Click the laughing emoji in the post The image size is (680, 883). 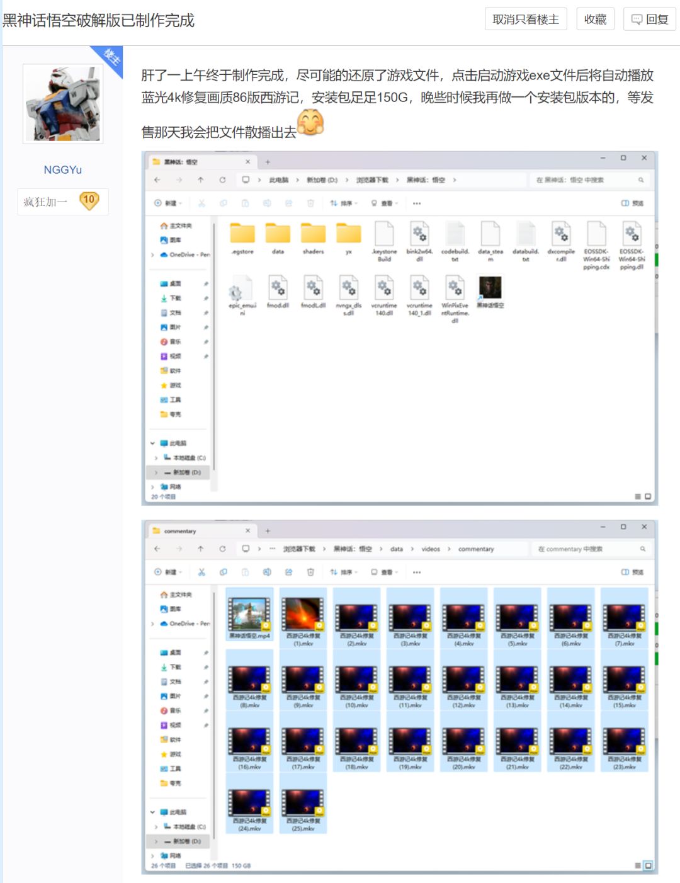[x=310, y=123]
